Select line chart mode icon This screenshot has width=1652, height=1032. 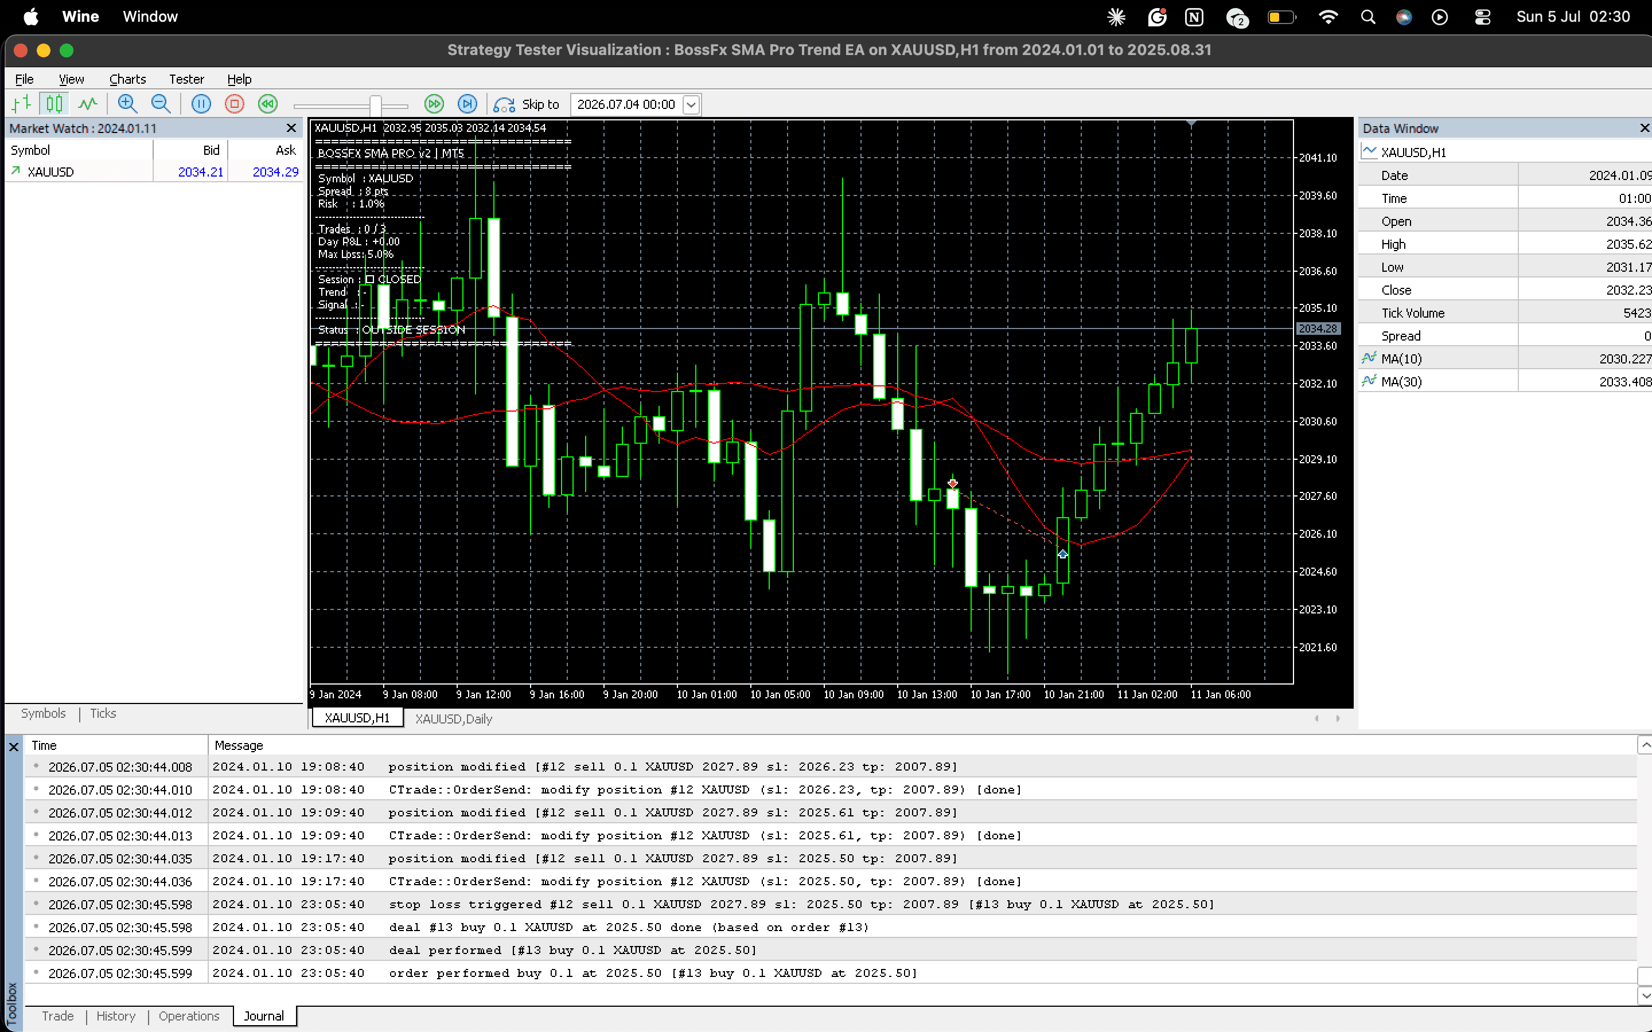coord(87,104)
